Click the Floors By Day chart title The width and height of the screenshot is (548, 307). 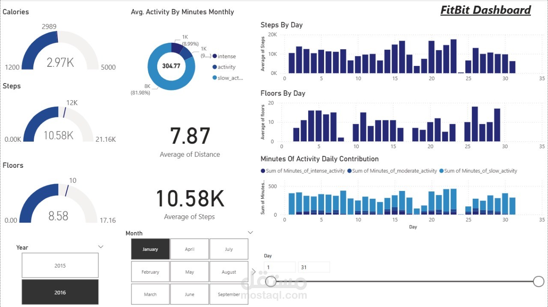[283, 93]
